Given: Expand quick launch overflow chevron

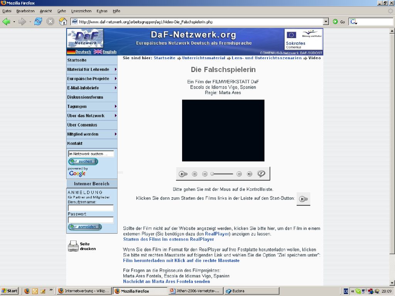Looking at the screenshot, I should (x=51, y=290).
